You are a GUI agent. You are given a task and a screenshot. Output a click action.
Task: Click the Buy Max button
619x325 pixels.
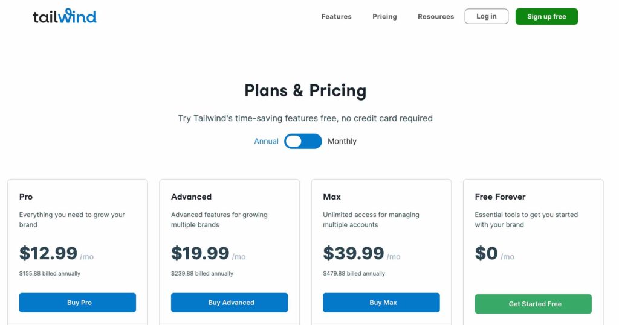pyautogui.click(x=381, y=303)
